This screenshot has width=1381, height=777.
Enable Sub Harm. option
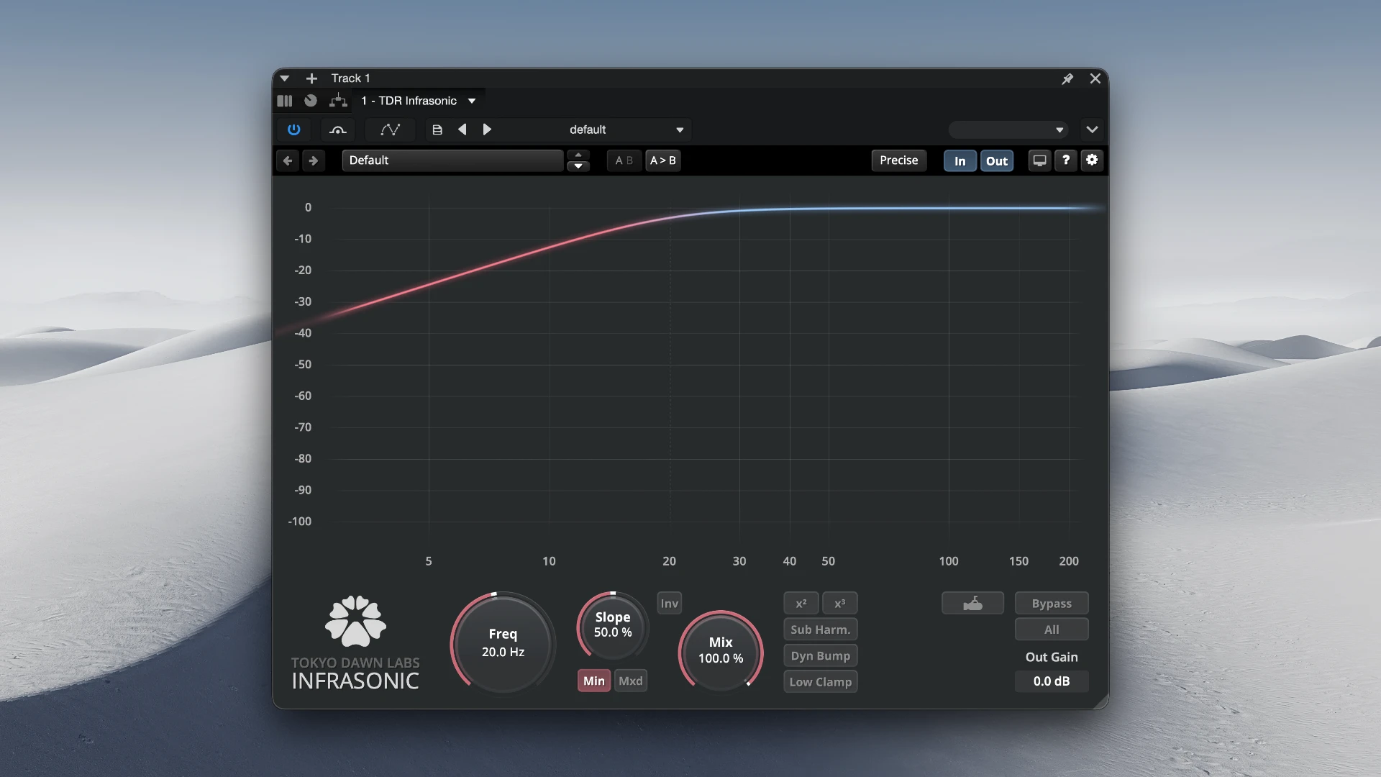point(821,630)
